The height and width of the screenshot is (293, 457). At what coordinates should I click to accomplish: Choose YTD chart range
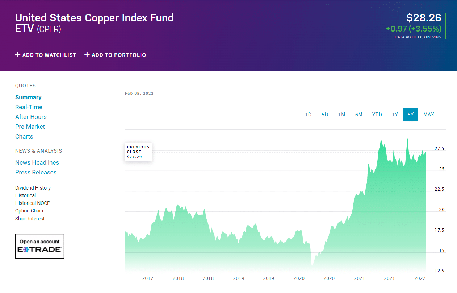pos(377,115)
